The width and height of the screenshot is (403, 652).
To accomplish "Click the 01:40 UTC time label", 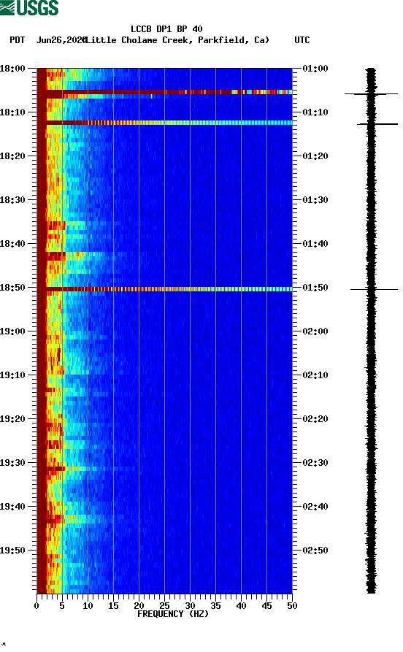I will point(315,244).
